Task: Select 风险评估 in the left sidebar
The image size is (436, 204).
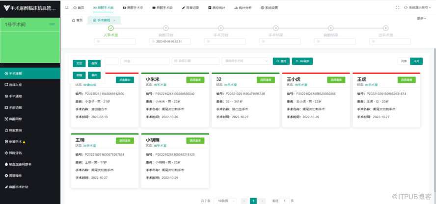Action: click(16, 153)
